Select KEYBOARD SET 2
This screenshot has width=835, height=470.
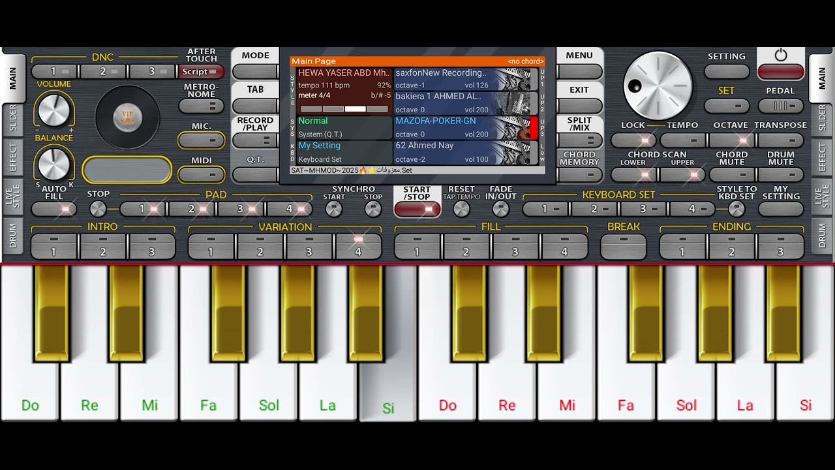pos(594,209)
